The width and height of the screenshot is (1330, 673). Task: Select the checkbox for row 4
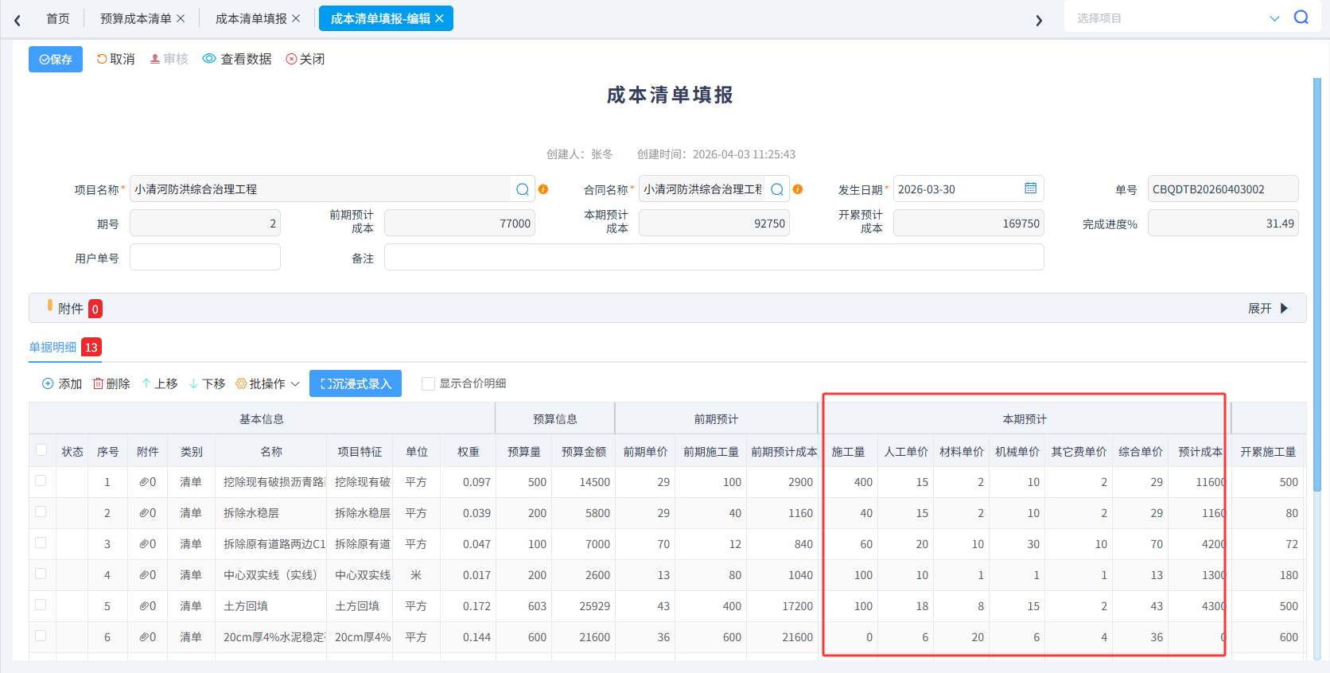click(x=41, y=574)
